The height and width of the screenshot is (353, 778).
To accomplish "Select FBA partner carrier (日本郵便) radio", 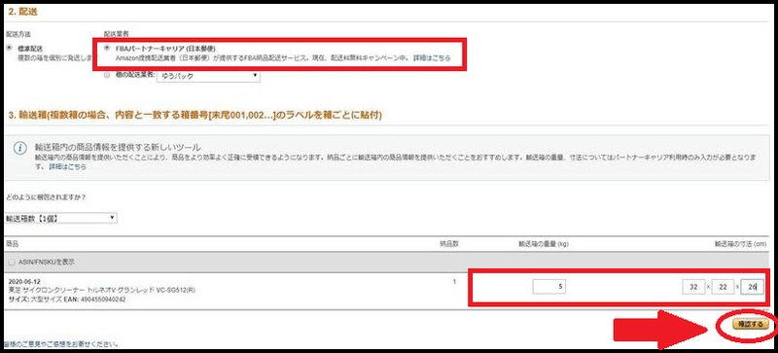I will pyautogui.click(x=107, y=49).
